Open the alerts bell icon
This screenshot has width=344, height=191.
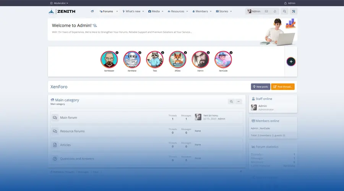275,11
